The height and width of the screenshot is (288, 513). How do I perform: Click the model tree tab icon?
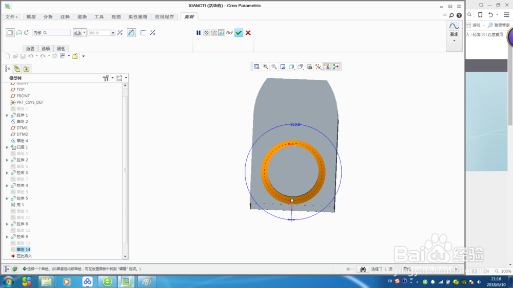(7, 69)
